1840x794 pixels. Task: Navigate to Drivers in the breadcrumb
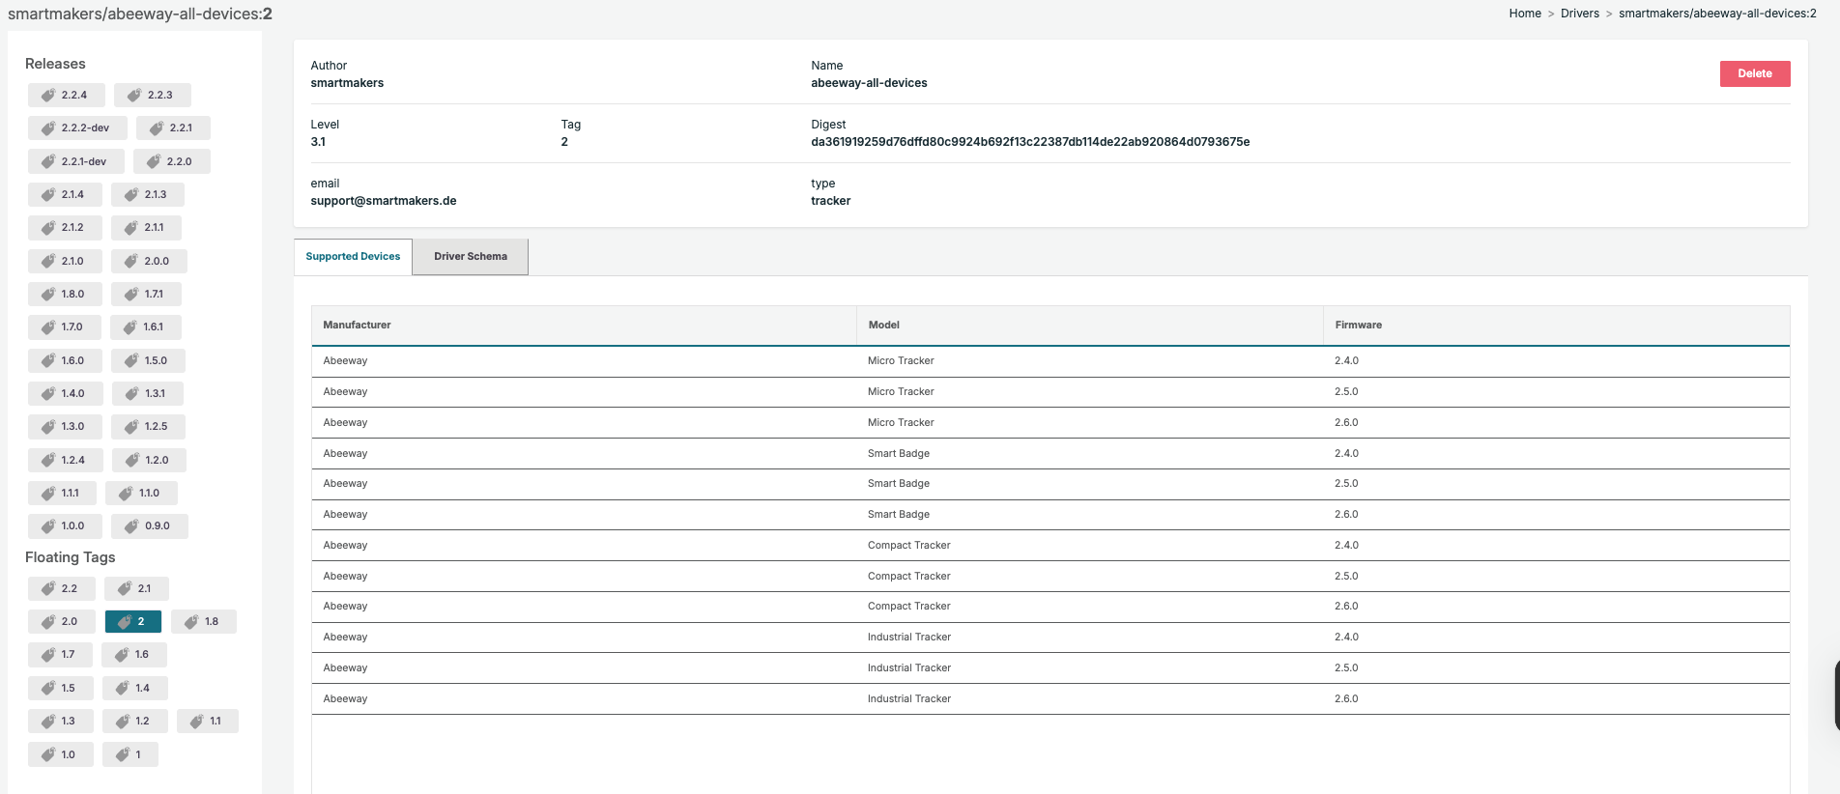click(x=1580, y=14)
